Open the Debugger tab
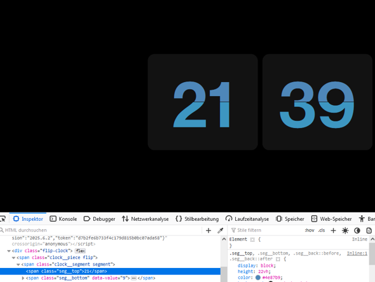 (99, 219)
